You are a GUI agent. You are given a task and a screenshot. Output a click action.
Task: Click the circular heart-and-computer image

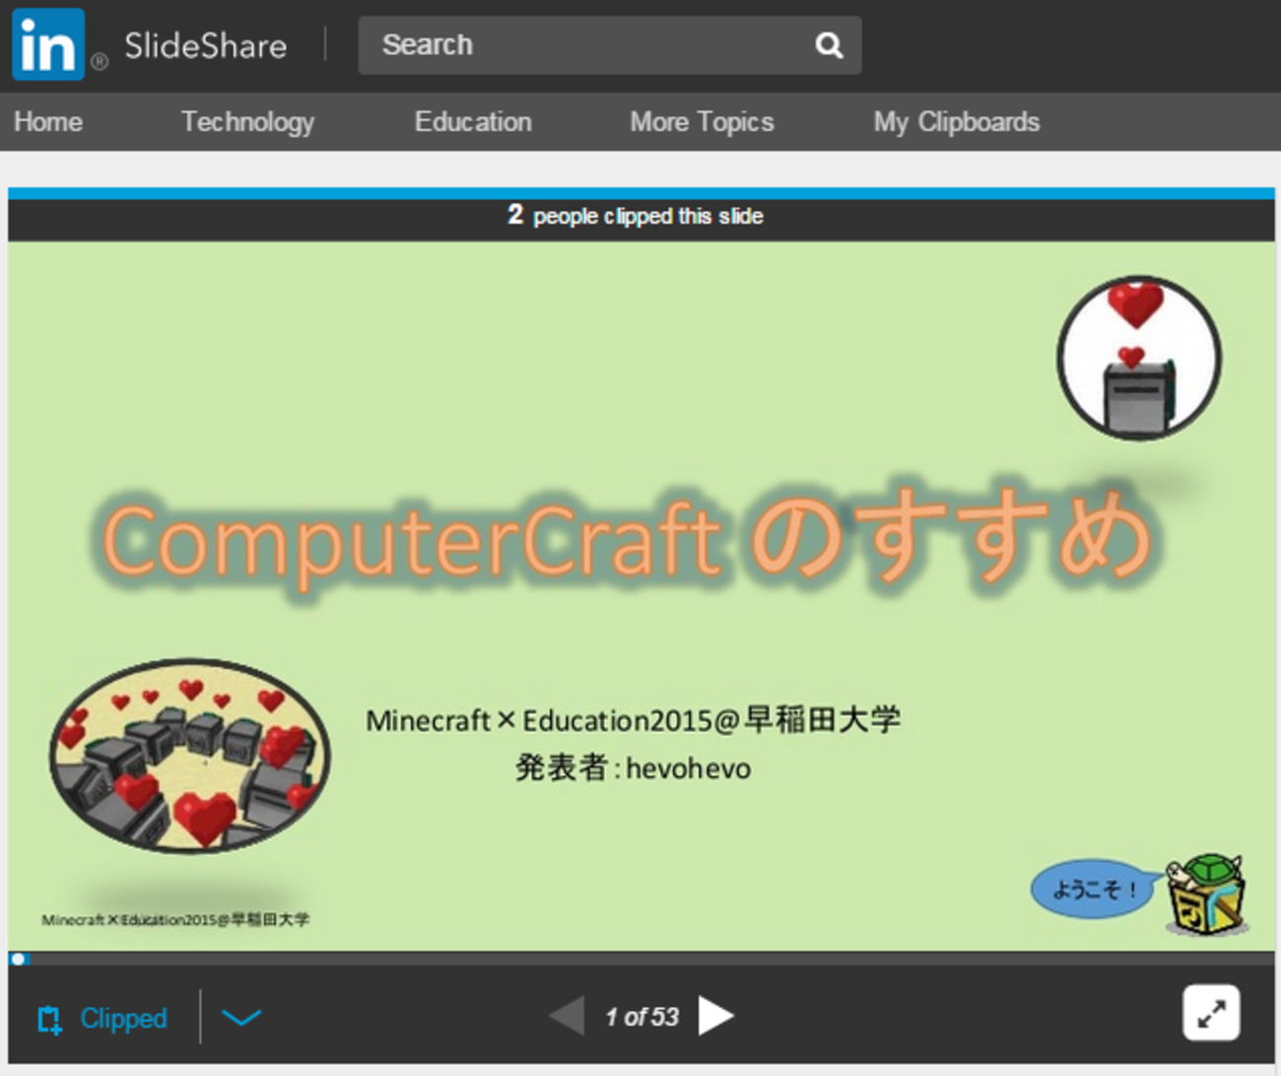point(1138,358)
